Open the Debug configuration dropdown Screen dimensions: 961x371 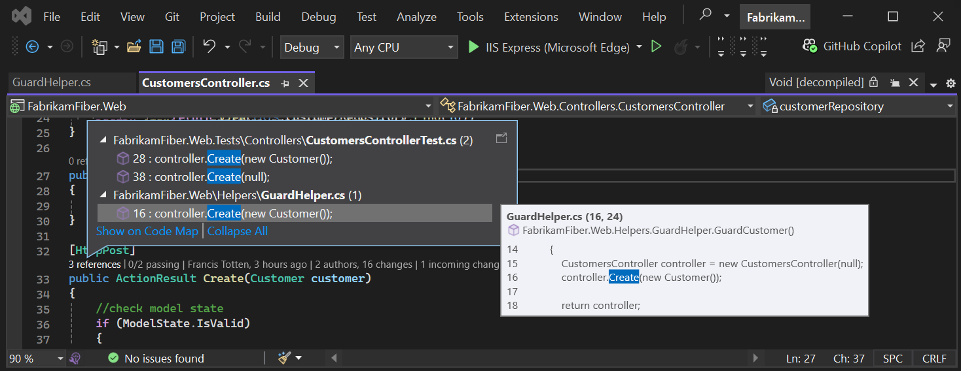[312, 47]
